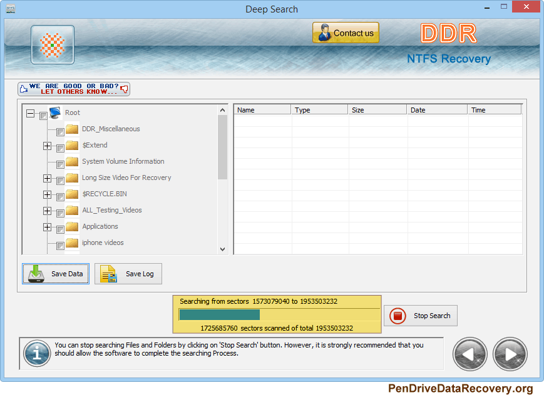Image resolution: width=544 pixels, height=395 pixels.
Task: Expand the $Extend folder
Action: point(47,146)
